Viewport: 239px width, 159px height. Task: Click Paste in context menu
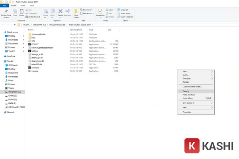(x=196, y=91)
